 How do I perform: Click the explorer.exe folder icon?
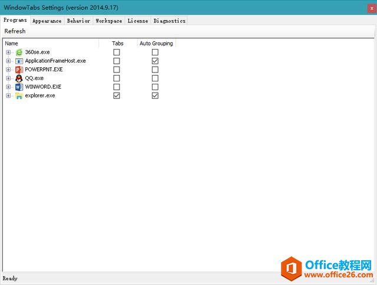click(x=19, y=96)
